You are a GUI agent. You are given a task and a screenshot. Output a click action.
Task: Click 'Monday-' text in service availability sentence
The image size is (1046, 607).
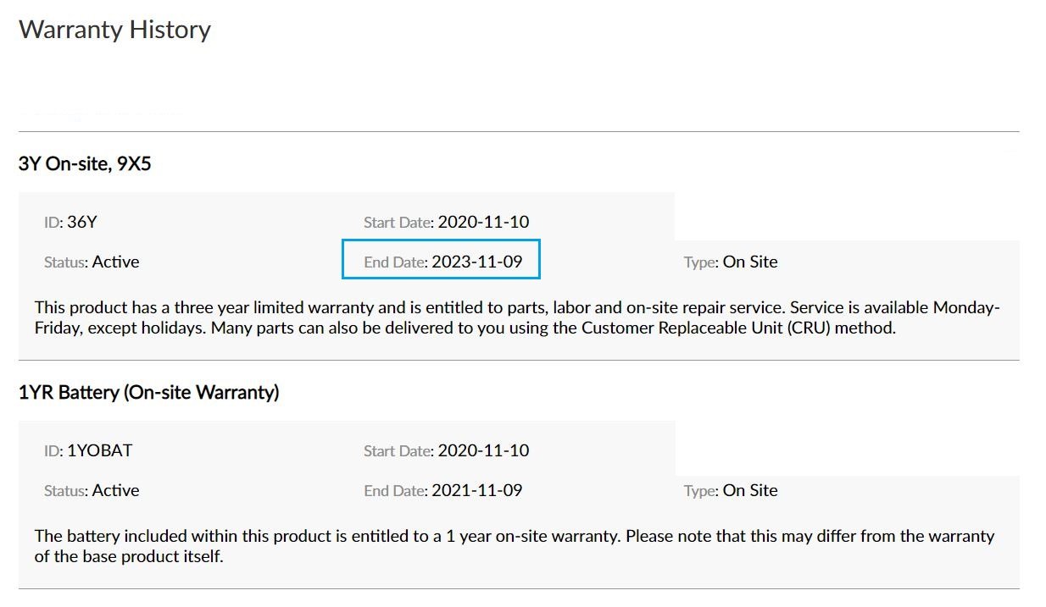tap(966, 307)
